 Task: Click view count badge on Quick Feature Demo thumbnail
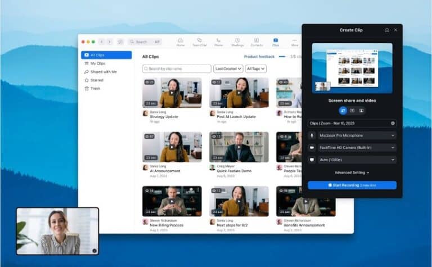click(216, 136)
